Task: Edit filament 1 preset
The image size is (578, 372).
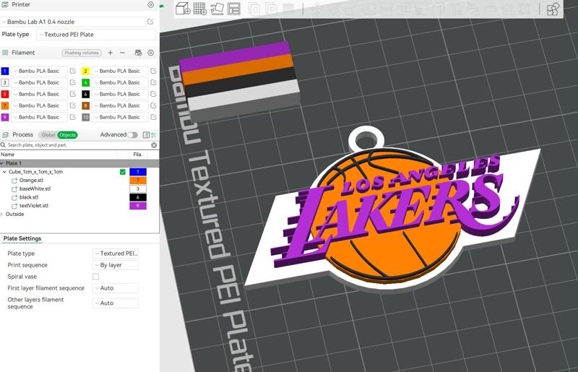Action: click(73, 71)
